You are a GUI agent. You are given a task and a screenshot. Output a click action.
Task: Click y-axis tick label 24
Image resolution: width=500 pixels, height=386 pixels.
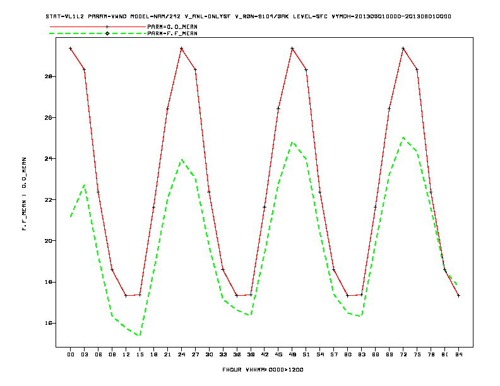49,158
